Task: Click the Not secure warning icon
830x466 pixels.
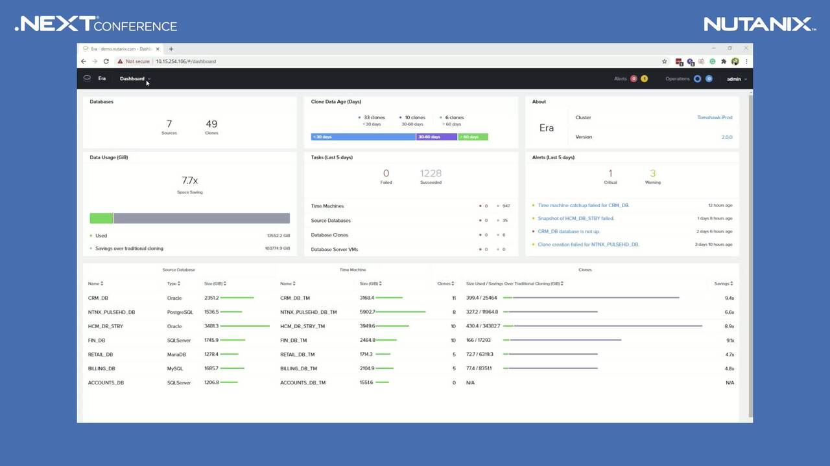Action: [x=120, y=61]
